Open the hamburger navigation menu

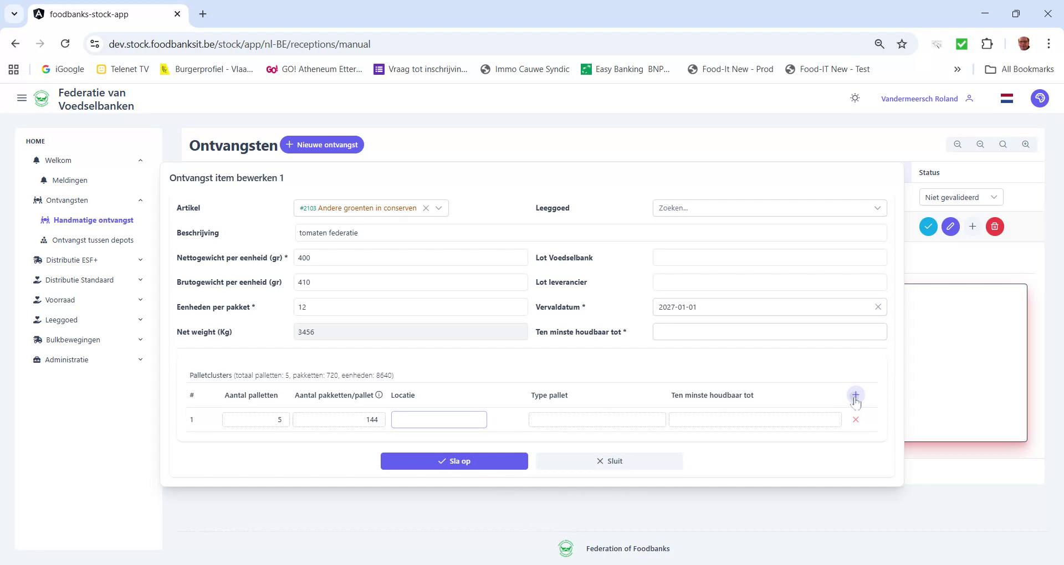click(x=22, y=98)
